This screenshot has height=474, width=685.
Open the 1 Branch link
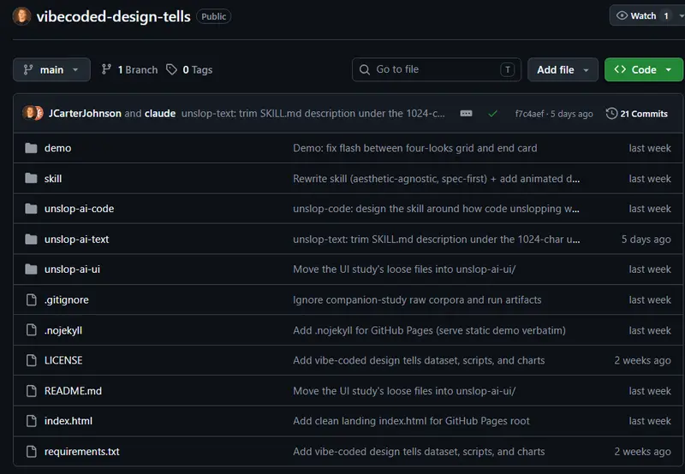click(x=129, y=70)
